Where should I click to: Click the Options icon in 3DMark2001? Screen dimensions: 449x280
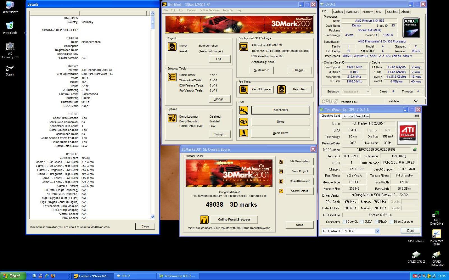tap(172, 118)
